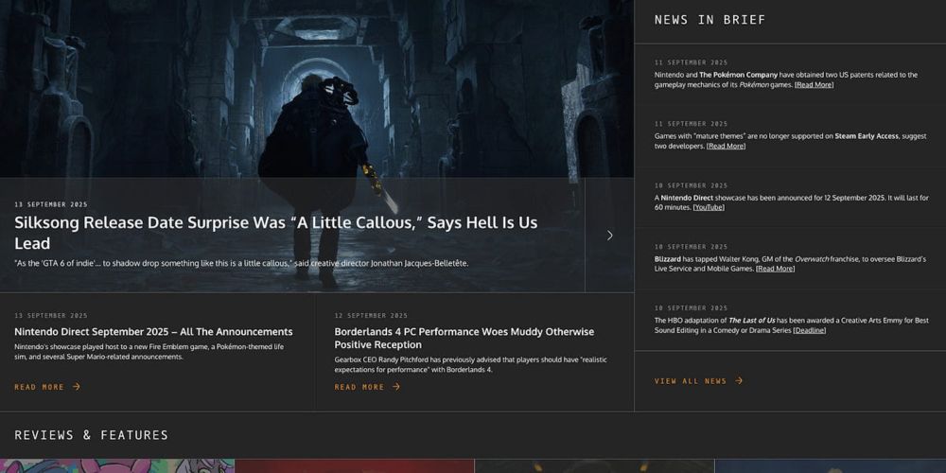
Task: Click the pink cartoon thumbnail in Reviews & Features
Action: [x=117, y=465]
